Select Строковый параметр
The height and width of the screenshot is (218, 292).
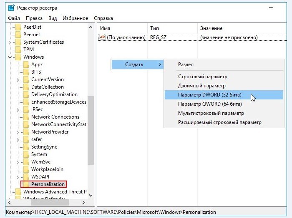pyautogui.click(x=224, y=77)
